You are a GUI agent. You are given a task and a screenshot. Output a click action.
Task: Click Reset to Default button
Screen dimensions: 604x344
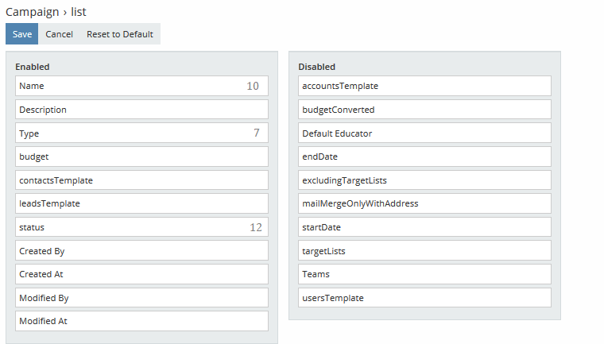point(120,34)
